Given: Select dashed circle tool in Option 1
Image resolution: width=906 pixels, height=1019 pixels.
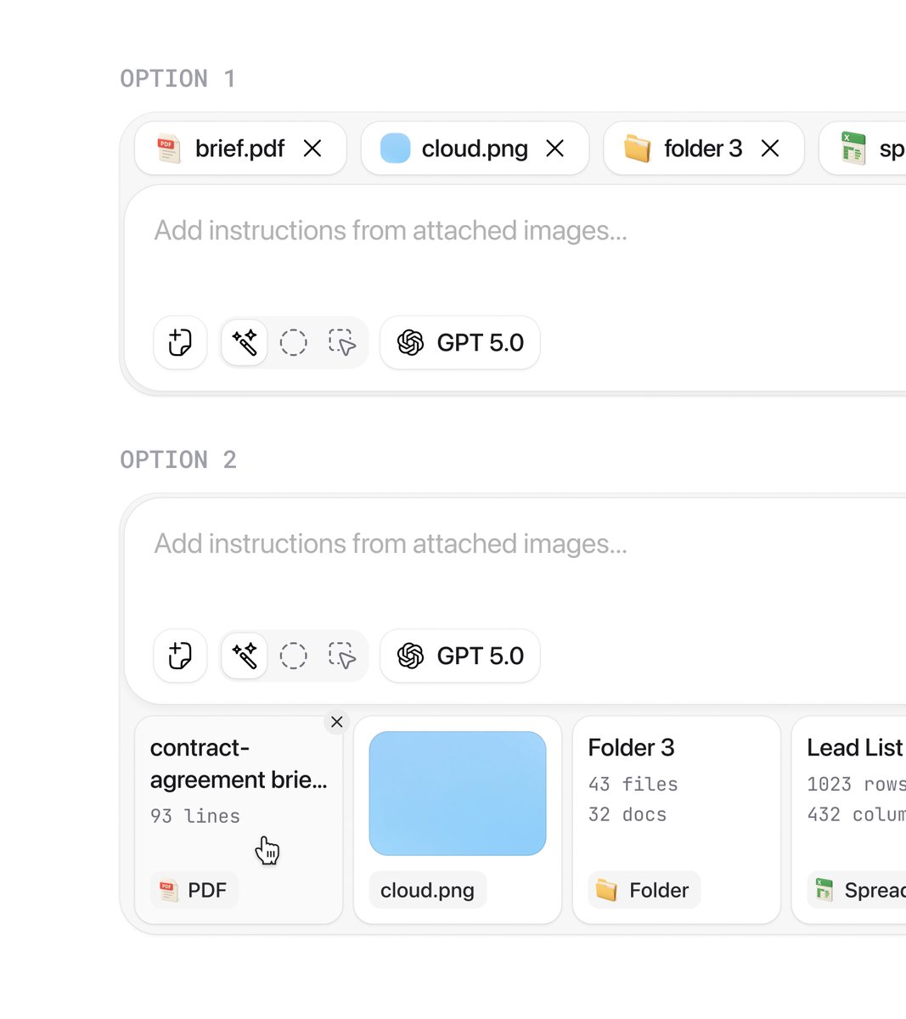Looking at the screenshot, I should click(x=294, y=343).
